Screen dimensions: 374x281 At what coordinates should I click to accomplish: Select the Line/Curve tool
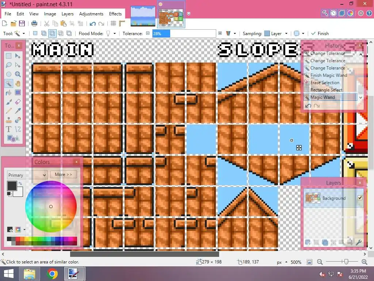click(x=18, y=129)
